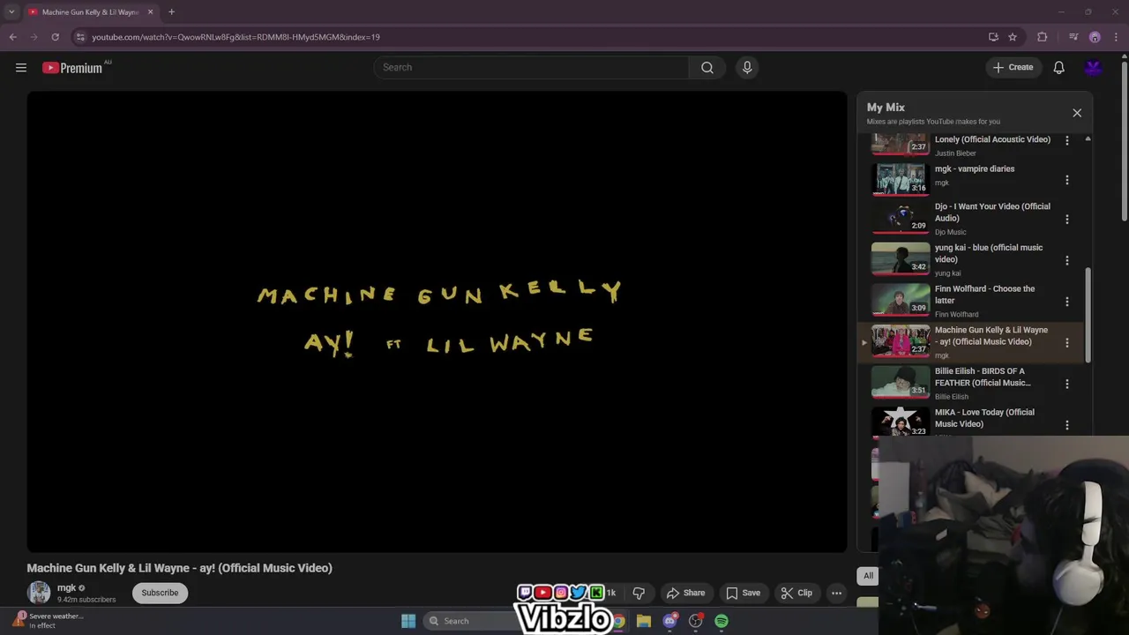View site information icon in address bar
This screenshot has height=635, width=1129.
80,37
